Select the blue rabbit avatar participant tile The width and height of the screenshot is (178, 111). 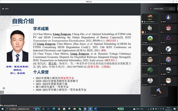click(168, 18)
